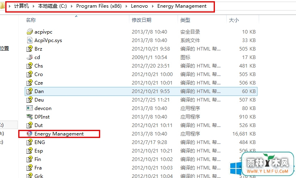The height and width of the screenshot is (178, 296).
Task: Select the Fin help file icon
Action: (30, 159)
